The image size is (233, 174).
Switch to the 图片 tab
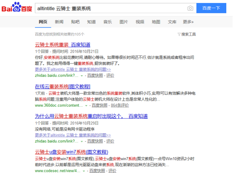[124, 22]
